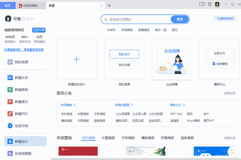
Task: Click 邀请函 in 商务办公 list
Action: click(x=175, y=121)
